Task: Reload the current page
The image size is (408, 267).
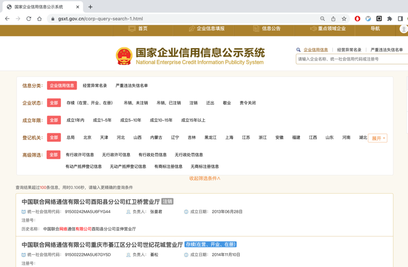Action: tap(29, 18)
